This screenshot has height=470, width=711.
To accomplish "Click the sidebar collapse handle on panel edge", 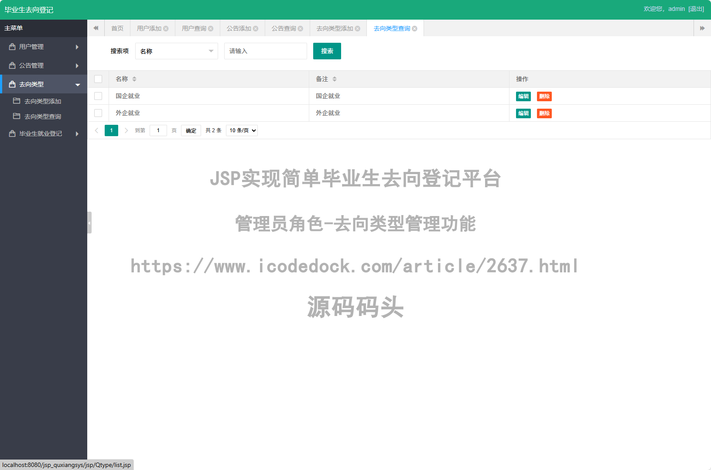I will pos(89,223).
